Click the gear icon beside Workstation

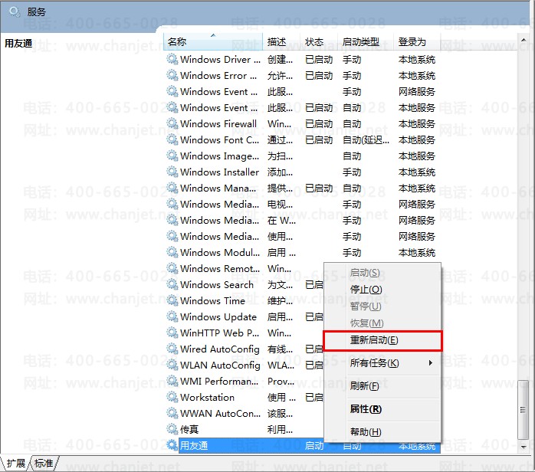pos(172,398)
